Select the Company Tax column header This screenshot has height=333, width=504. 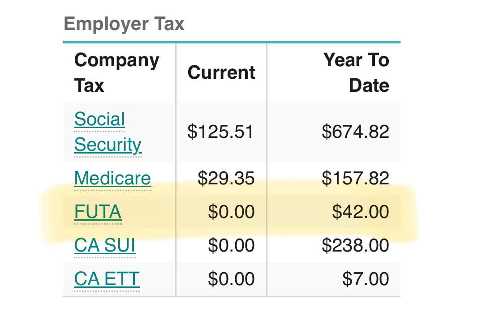tap(116, 73)
